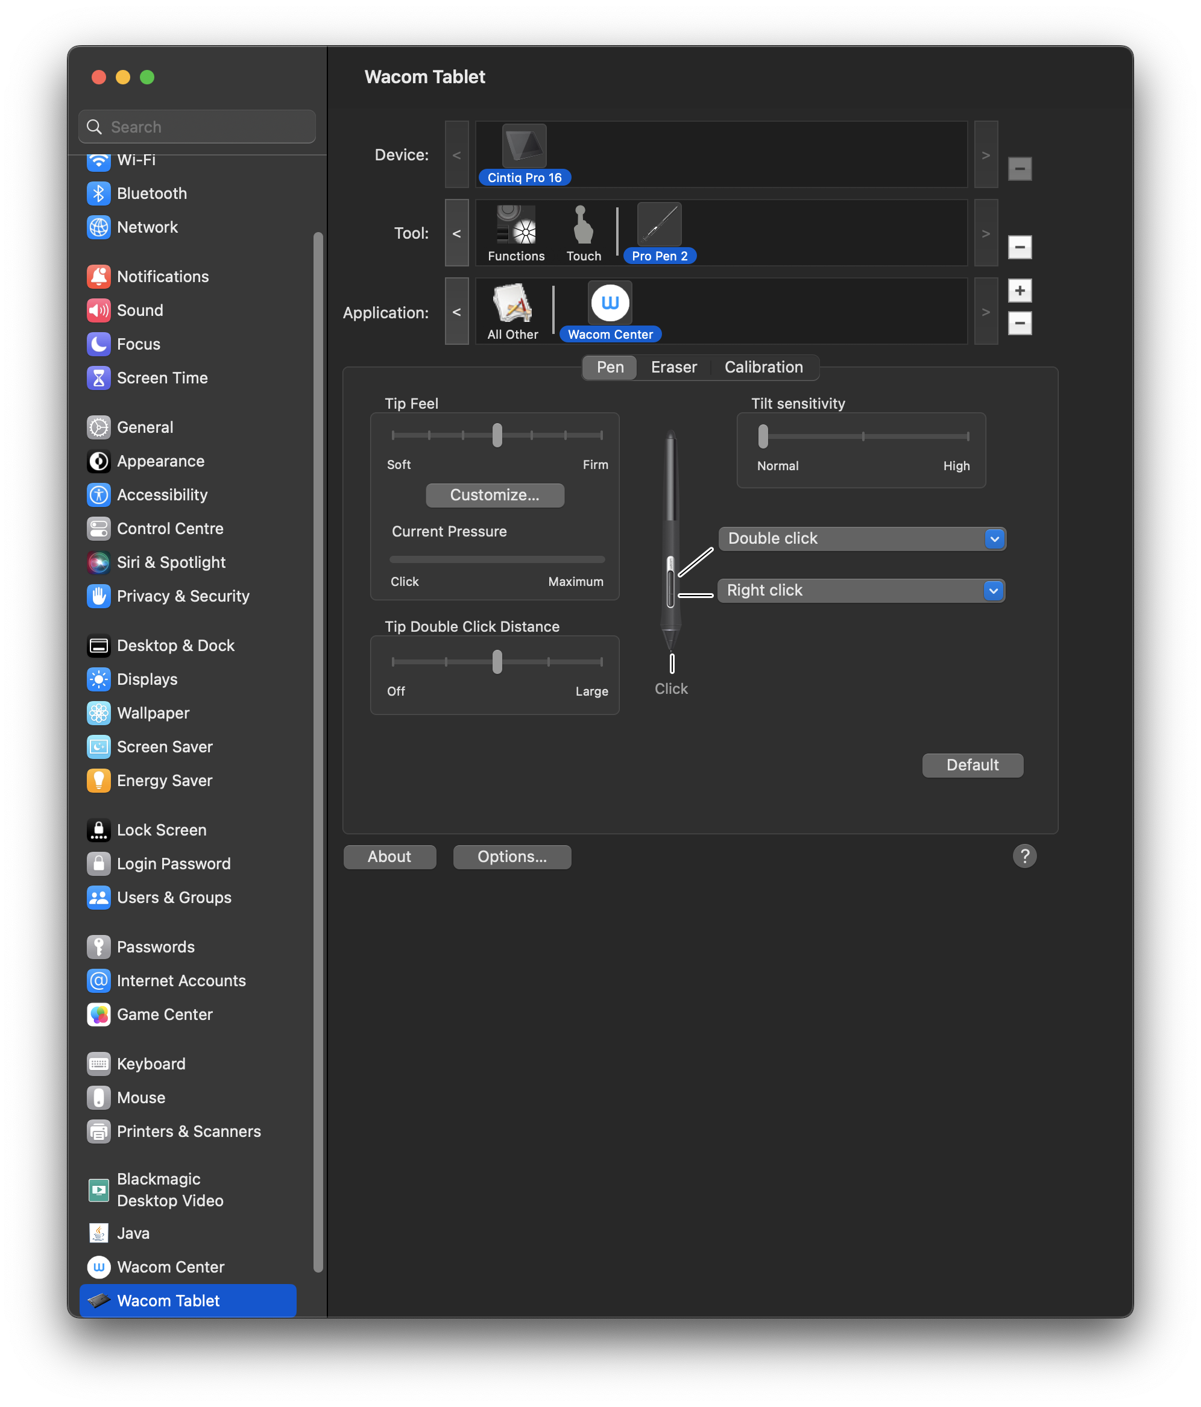Click the Tilt sensitivity slider handle
Screen dimensions: 1201x1407
tap(763, 436)
